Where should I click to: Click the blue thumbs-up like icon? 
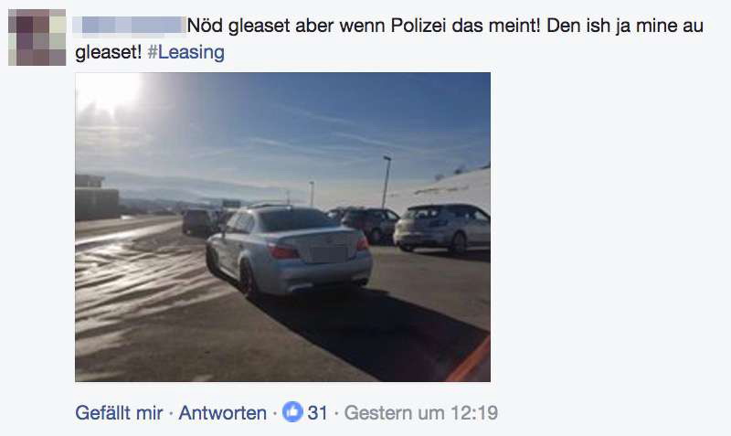coord(292,411)
